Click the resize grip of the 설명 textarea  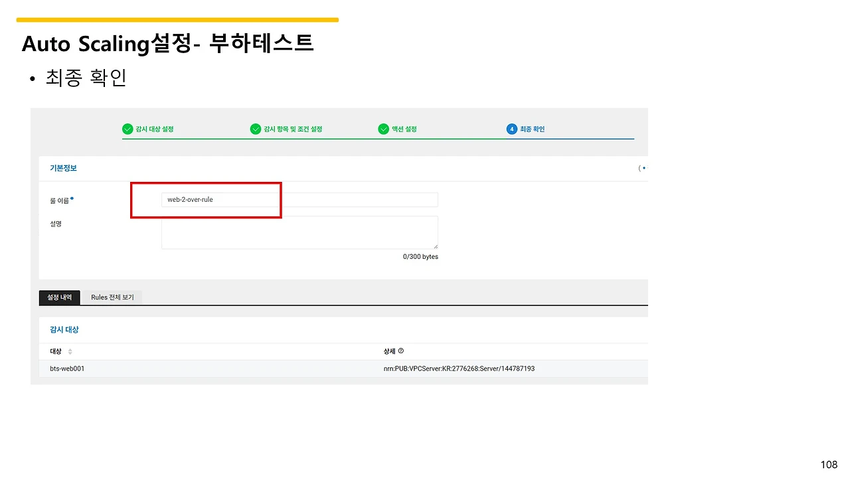pos(434,246)
